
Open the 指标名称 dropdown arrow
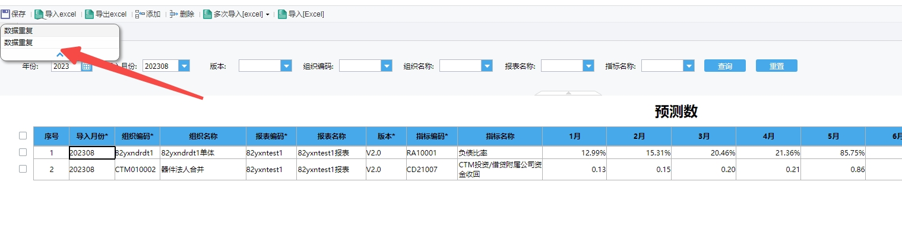click(x=689, y=66)
